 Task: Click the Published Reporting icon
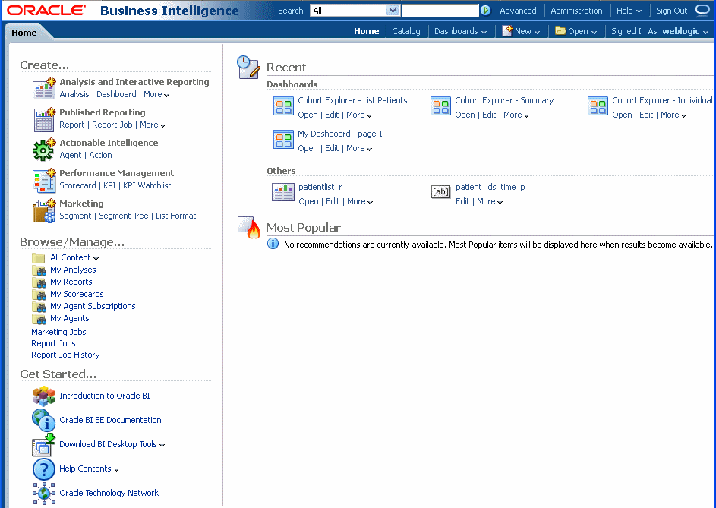point(44,120)
